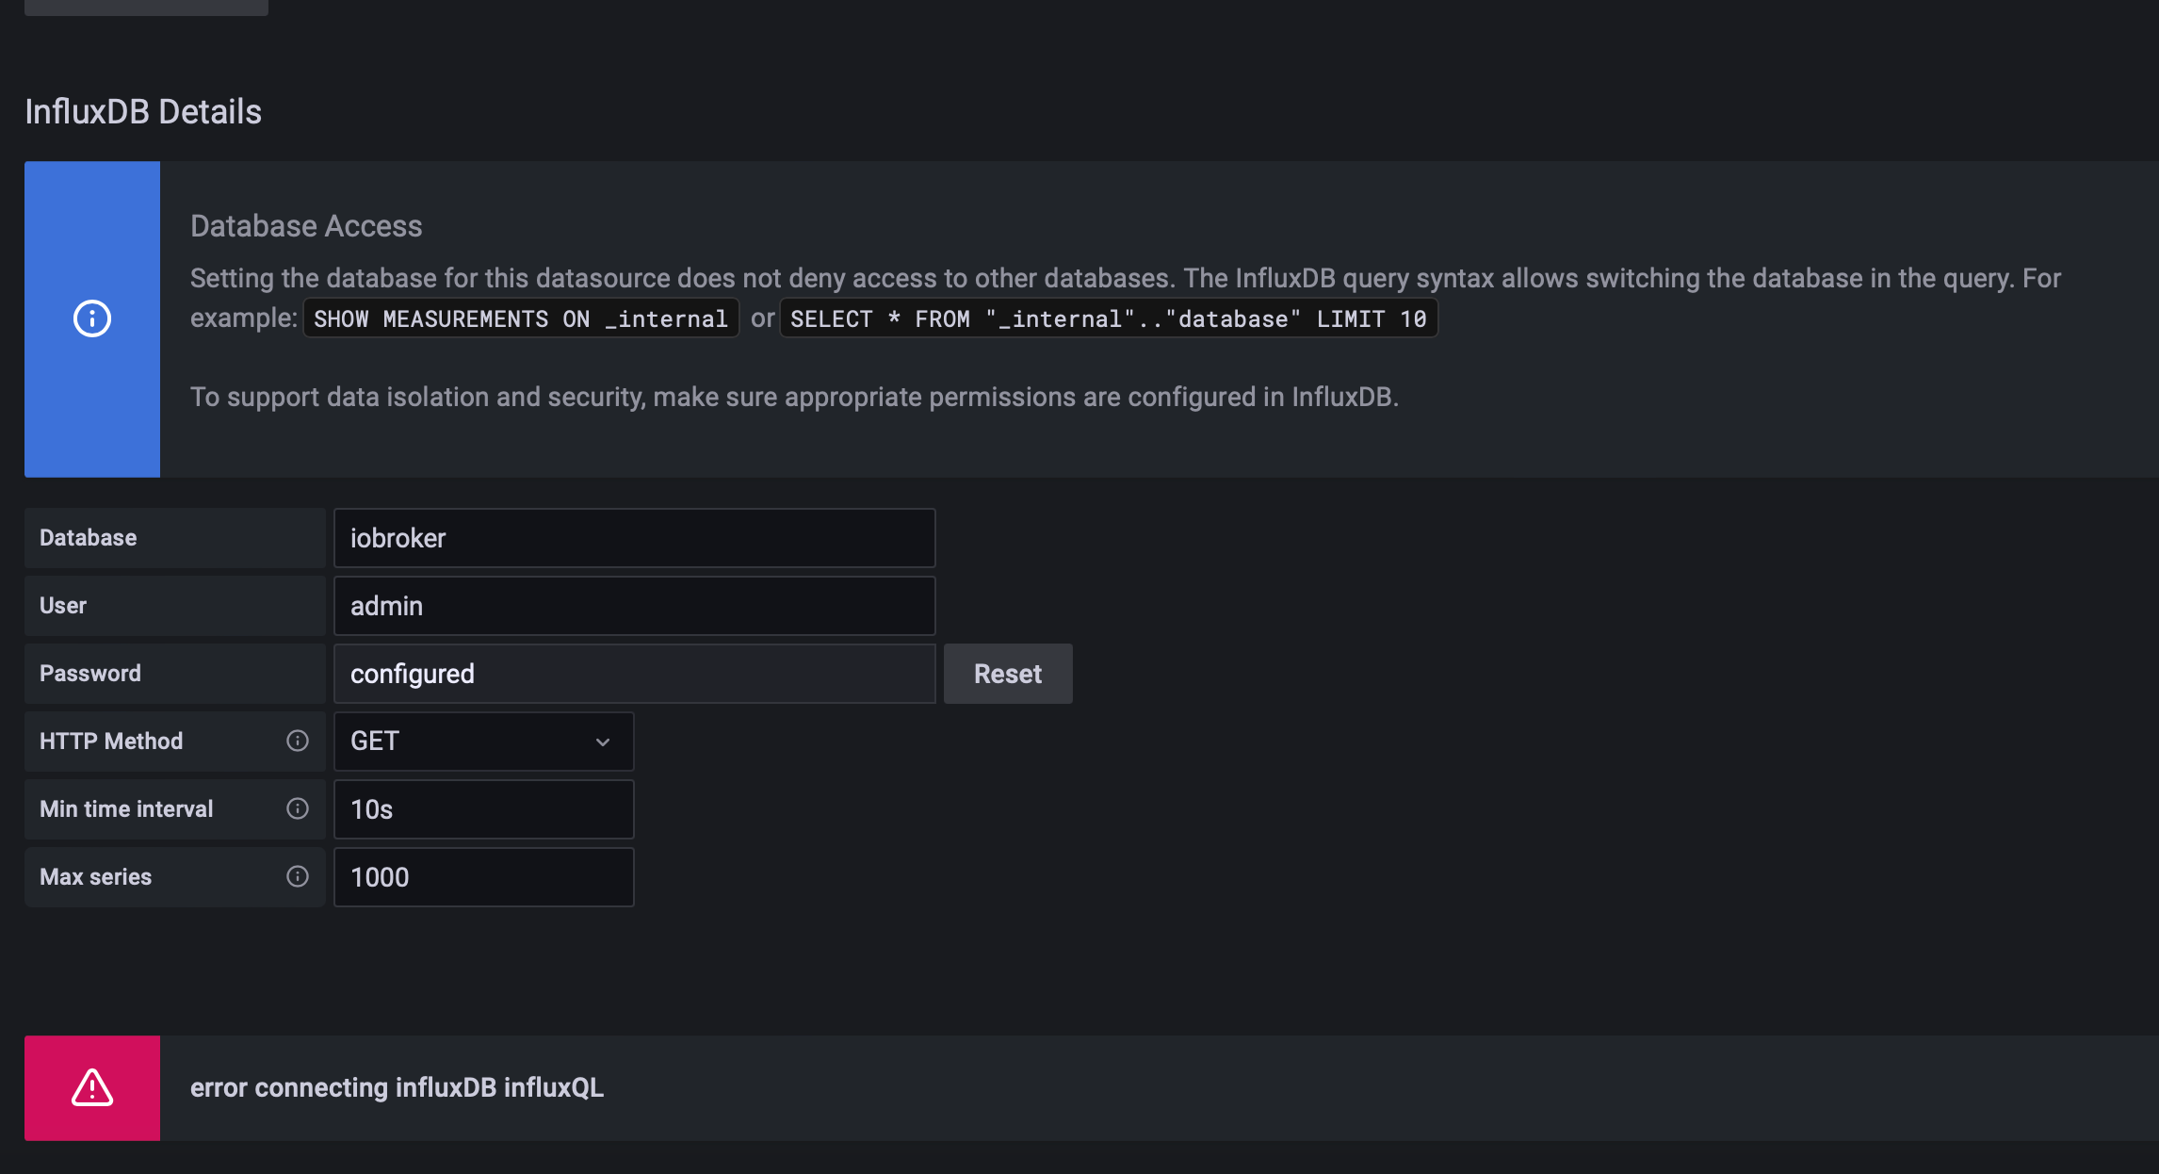Open the HTTP Method dropdown
The image size is (2159, 1174).
coord(483,741)
